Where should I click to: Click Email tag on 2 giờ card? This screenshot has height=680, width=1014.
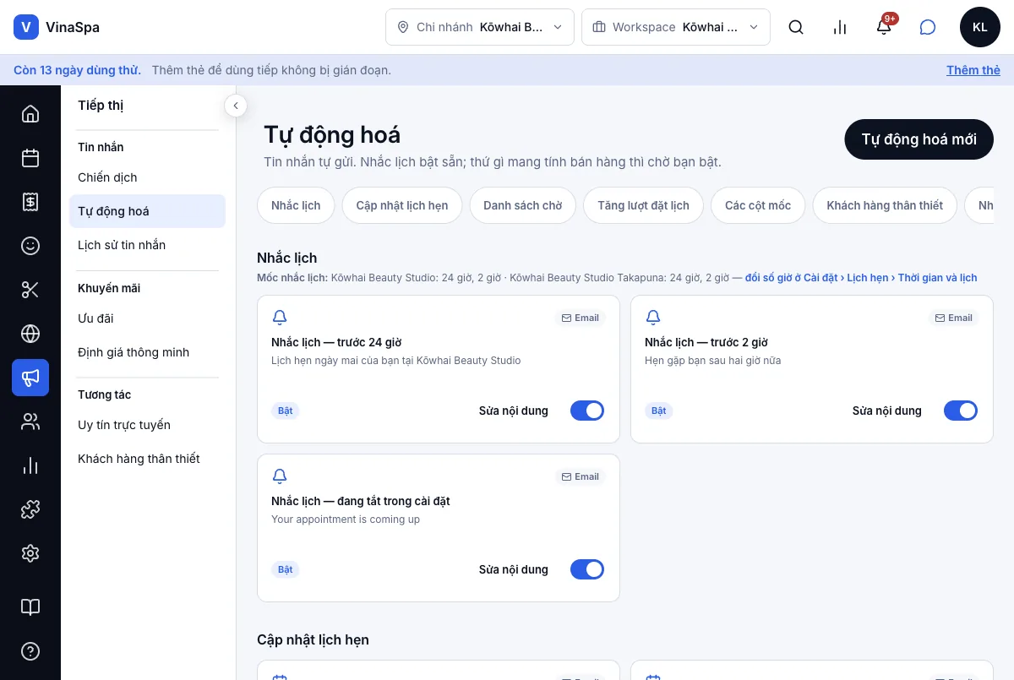coord(954,318)
